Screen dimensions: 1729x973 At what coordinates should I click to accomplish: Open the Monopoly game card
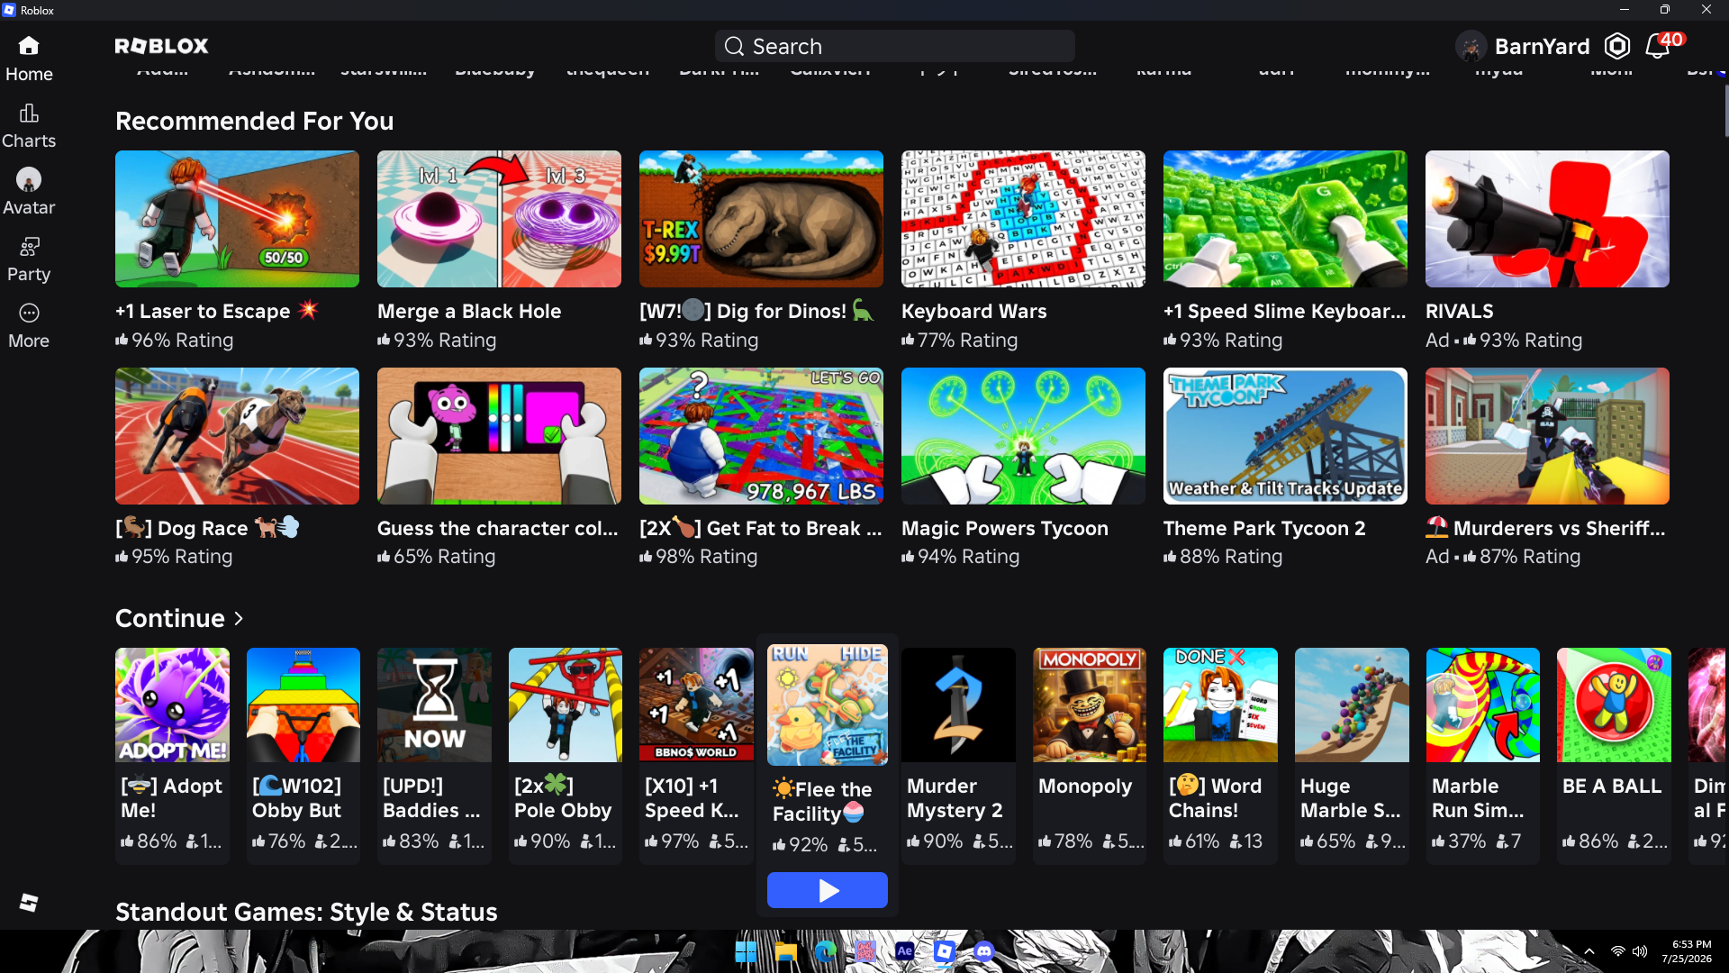[x=1090, y=755]
